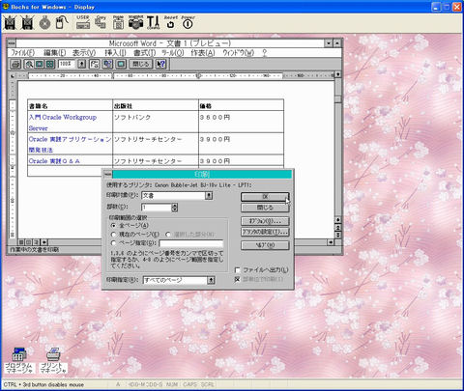Open the Print Manager desktop icon
464x391 pixels.
click(x=53, y=361)
